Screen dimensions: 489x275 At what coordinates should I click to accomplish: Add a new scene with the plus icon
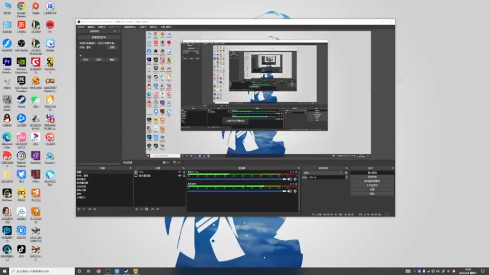pos(79,209)
